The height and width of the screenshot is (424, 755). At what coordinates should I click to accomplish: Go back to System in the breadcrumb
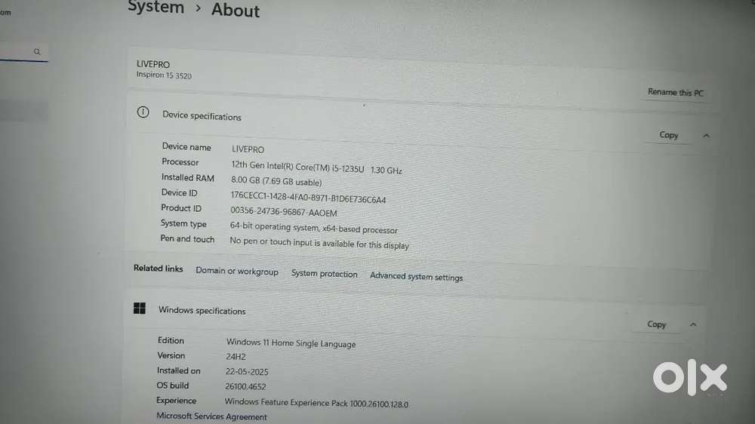tap(156, 8)
